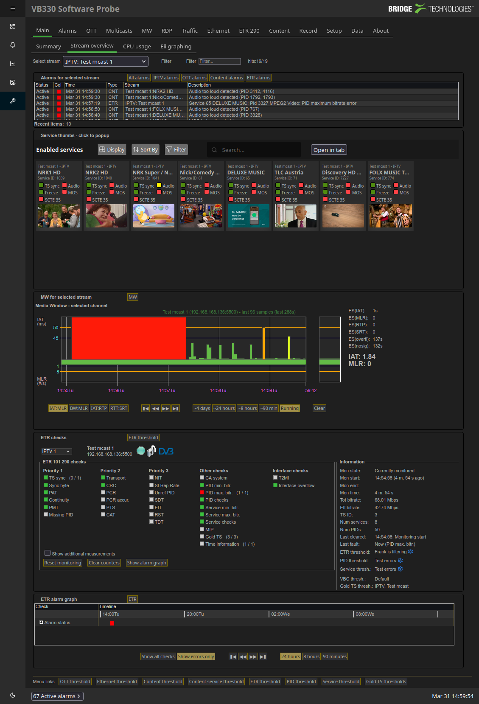Click the DVB logo icon in ETR checks
The height and width of the screenshot is (704, 479).
tap(166, 452)
